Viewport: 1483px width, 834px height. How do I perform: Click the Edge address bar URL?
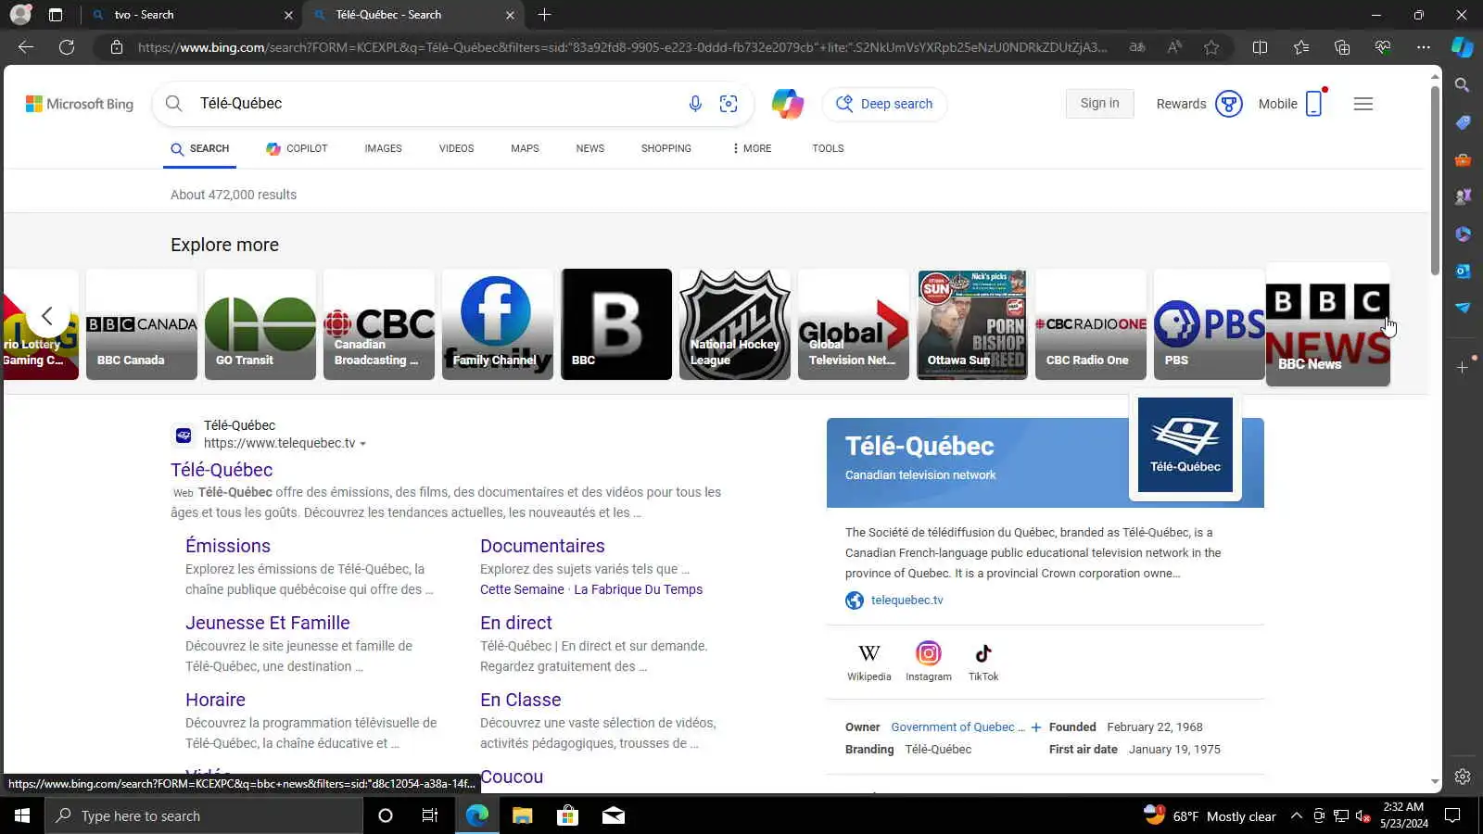click(623, 47)
